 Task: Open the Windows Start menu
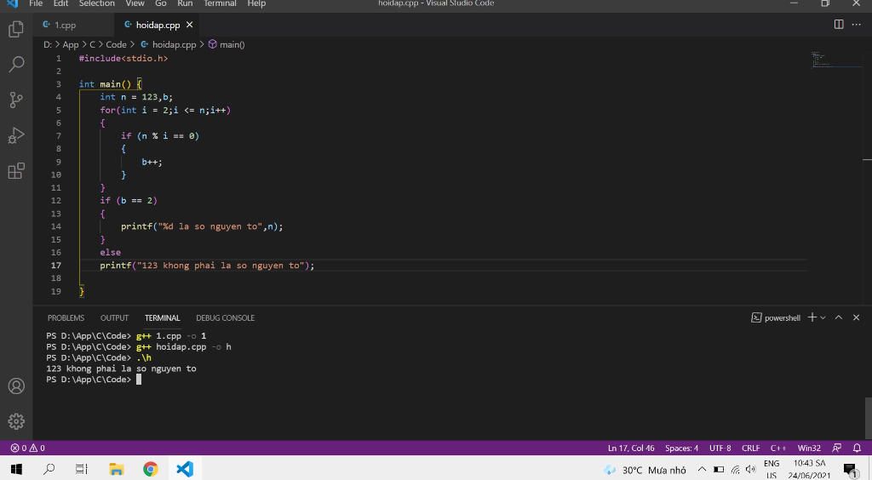16,469
